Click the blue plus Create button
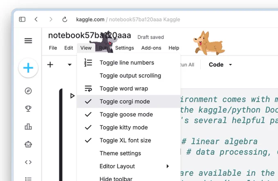 28,68
